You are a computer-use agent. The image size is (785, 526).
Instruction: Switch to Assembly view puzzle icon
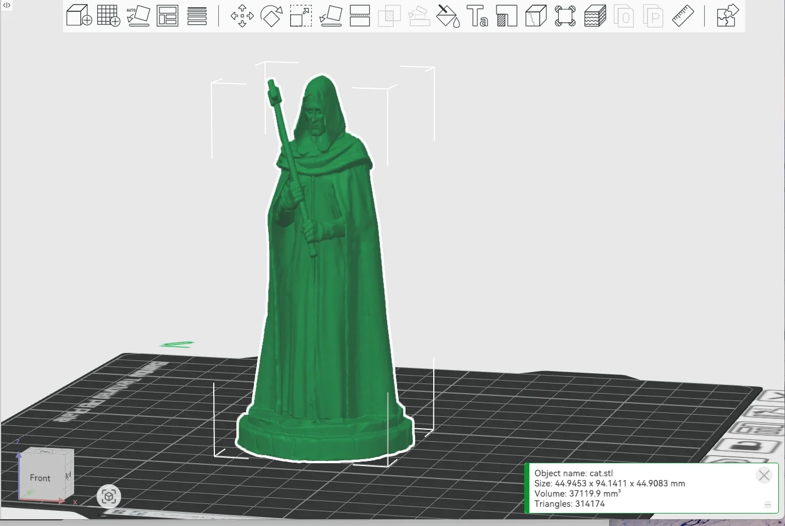[x=727, y=16]
